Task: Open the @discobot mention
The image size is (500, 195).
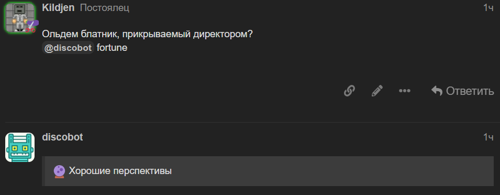Action: click(x=68, y=48)
